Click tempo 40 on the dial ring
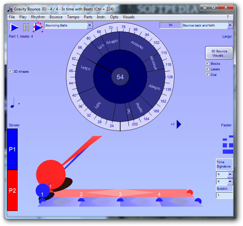This screenshot has width=243, height=226. pos(74,95)
